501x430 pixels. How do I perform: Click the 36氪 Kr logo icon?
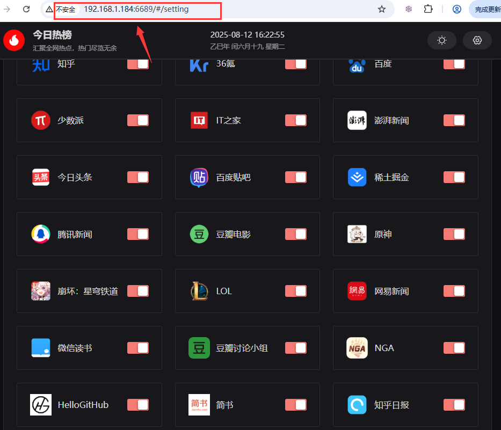click(199, 65)
